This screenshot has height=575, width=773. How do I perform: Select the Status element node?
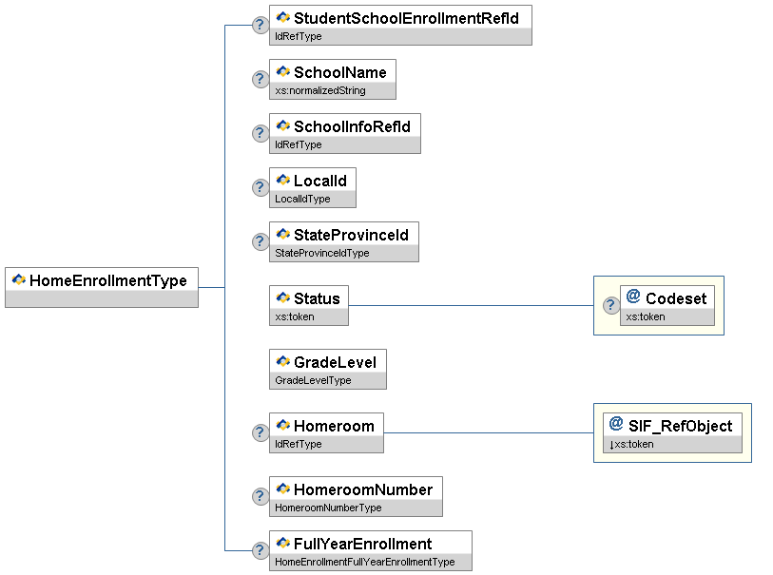[x=308, y=298]
